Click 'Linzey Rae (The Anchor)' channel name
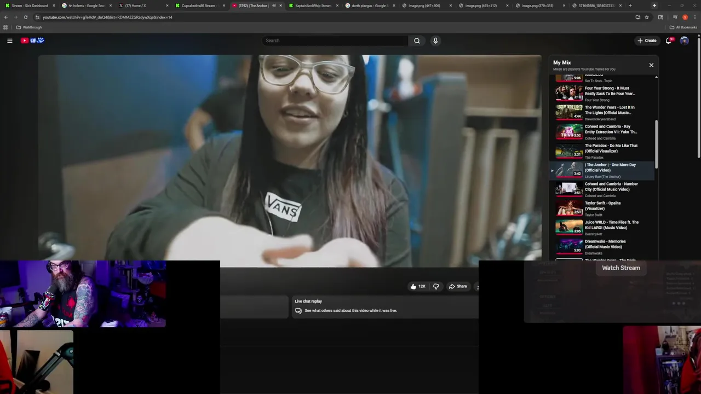 click(x=602, y=177)
